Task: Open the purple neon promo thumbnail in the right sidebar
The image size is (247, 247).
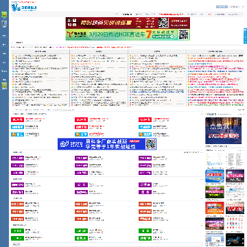Action: coord(215,224)
